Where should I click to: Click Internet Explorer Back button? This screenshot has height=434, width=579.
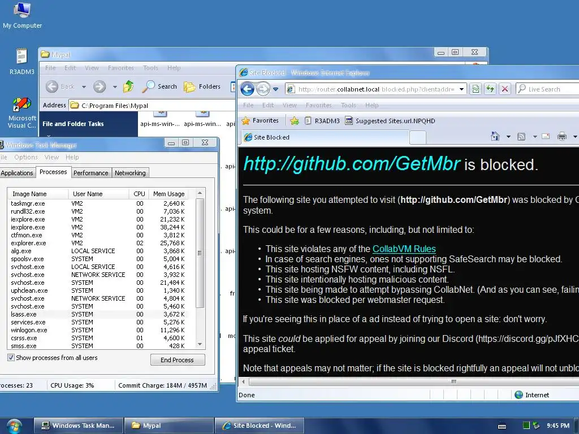click(x=248, y=89)
